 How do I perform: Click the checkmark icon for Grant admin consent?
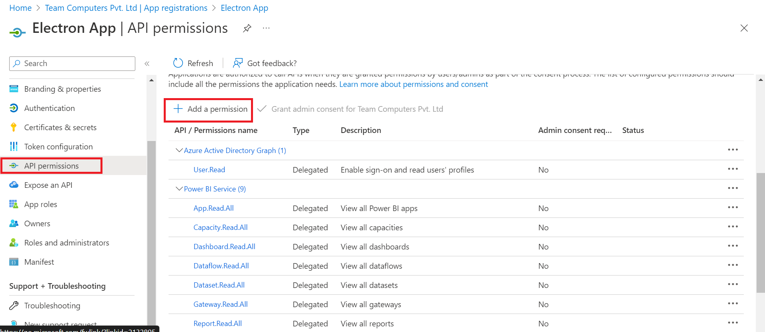[262, 109]
